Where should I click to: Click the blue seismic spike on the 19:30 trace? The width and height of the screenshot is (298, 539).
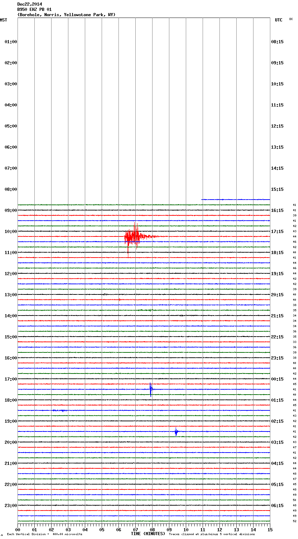click(x=176, y=431)
